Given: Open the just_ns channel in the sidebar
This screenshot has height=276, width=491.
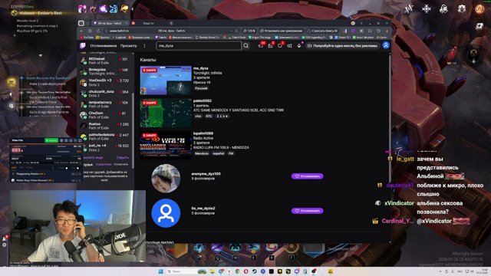Looking at the screenshot, I should (x=105, y=148).
